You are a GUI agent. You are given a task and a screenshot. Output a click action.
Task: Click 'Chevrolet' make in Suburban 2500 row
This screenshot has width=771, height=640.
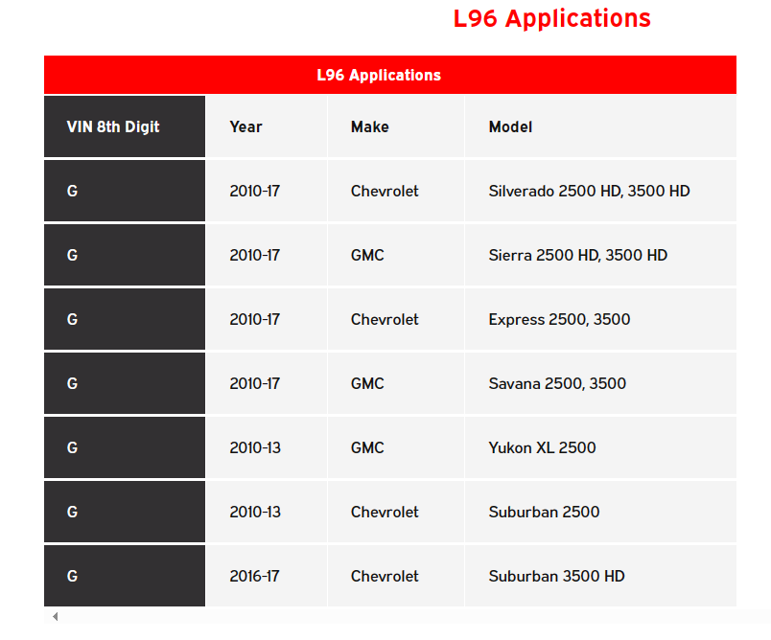pos(396,512)
